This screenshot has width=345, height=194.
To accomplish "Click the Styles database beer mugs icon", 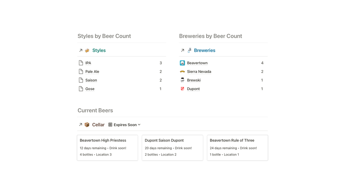I will pyautogui.click(x=87, y=50).
